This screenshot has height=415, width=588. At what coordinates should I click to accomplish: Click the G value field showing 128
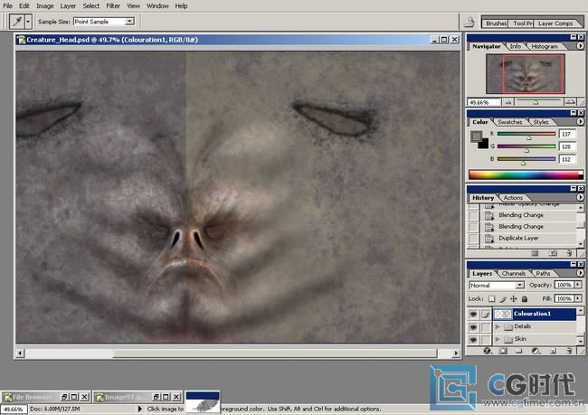567,146
